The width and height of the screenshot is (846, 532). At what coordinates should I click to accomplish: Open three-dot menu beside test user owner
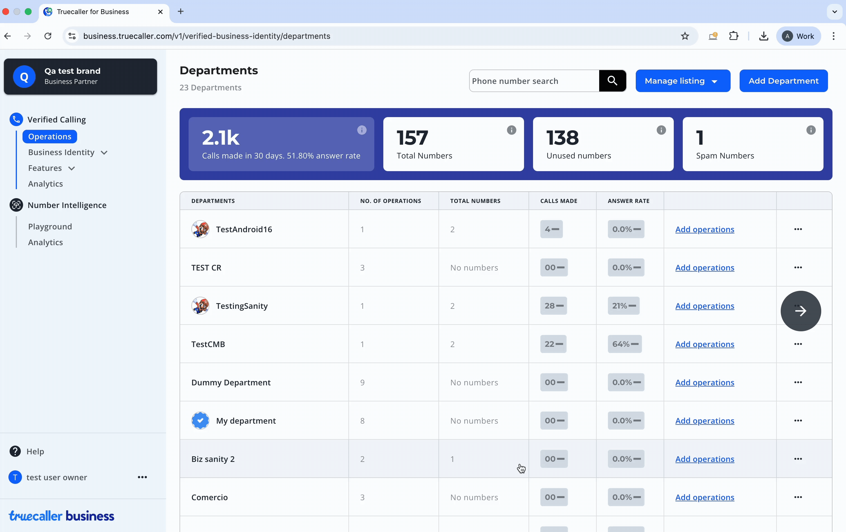tap(142, 477)
